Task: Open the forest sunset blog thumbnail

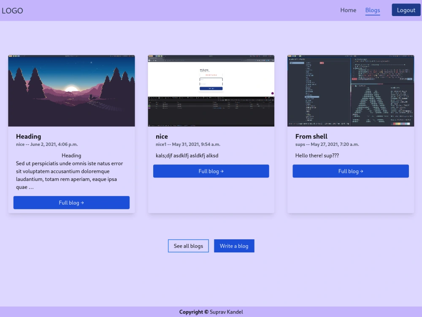Action: 71,90
